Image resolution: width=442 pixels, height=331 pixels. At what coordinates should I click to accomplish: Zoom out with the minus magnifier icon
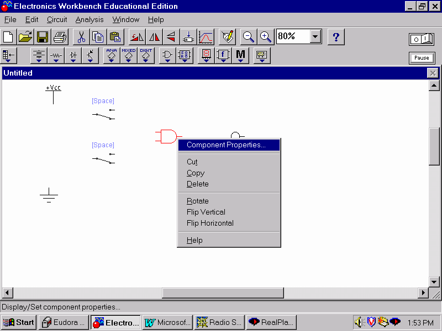249,37
